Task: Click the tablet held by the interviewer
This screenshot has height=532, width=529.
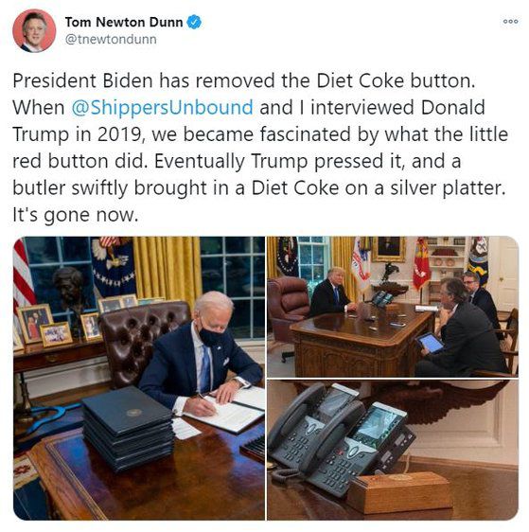Action: [430, 343]
